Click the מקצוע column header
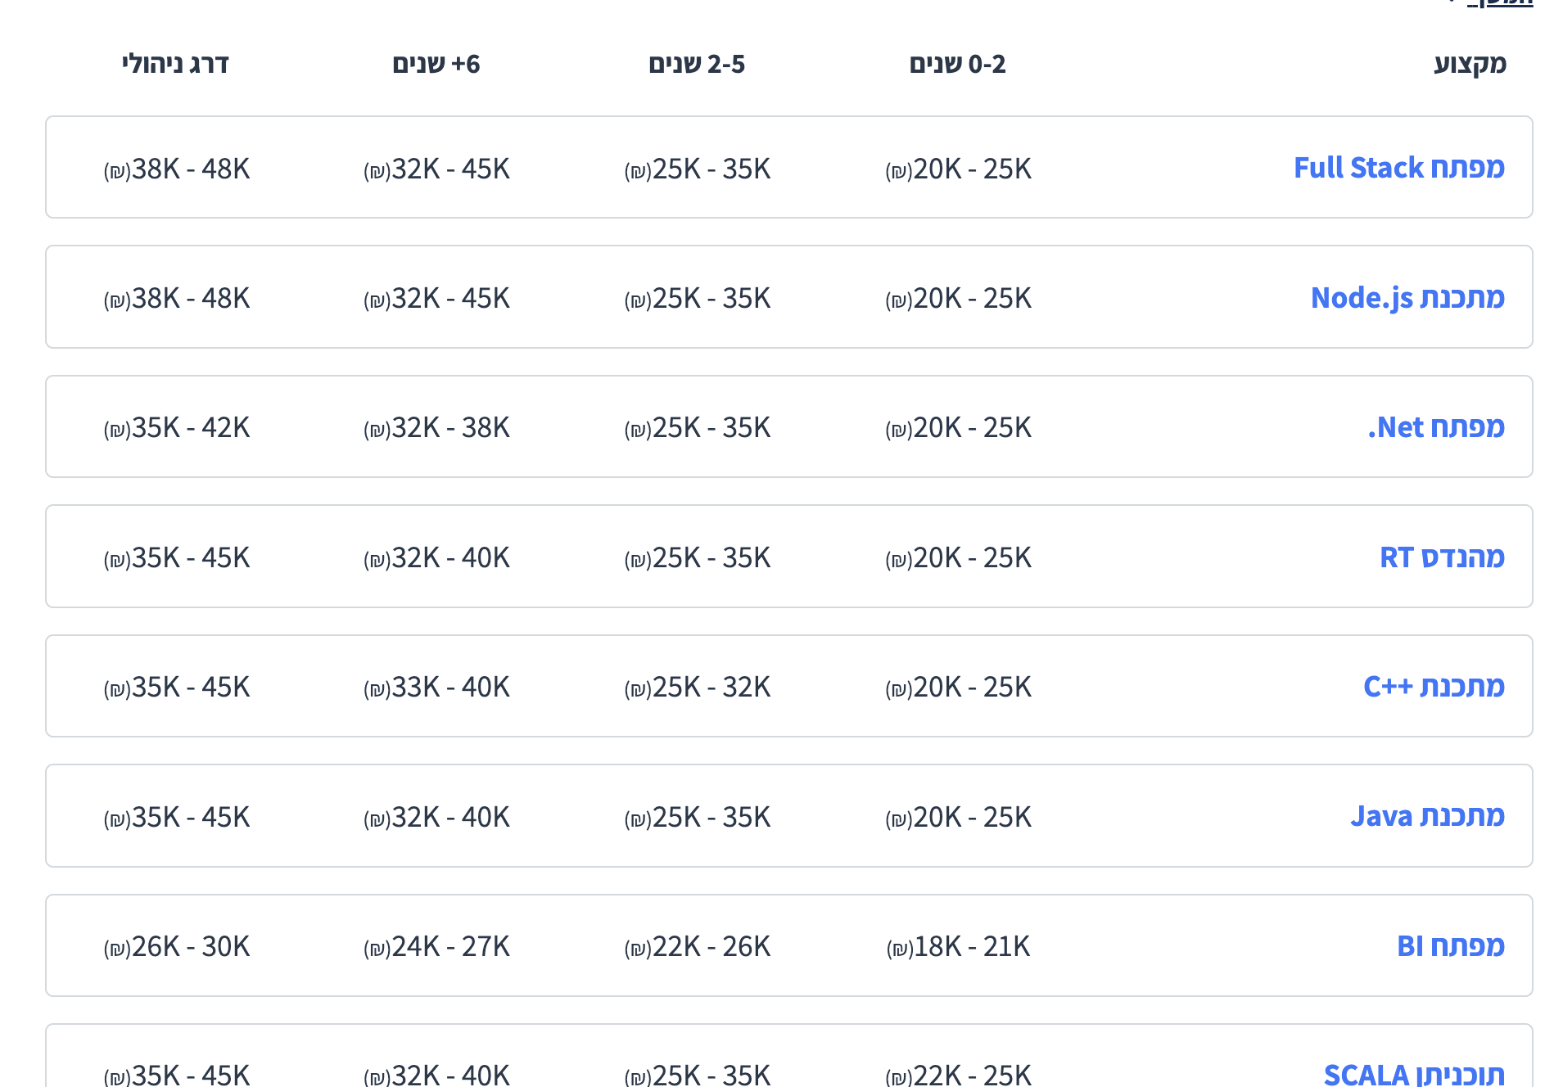 pyautogui.click(x=1470, y=64)
